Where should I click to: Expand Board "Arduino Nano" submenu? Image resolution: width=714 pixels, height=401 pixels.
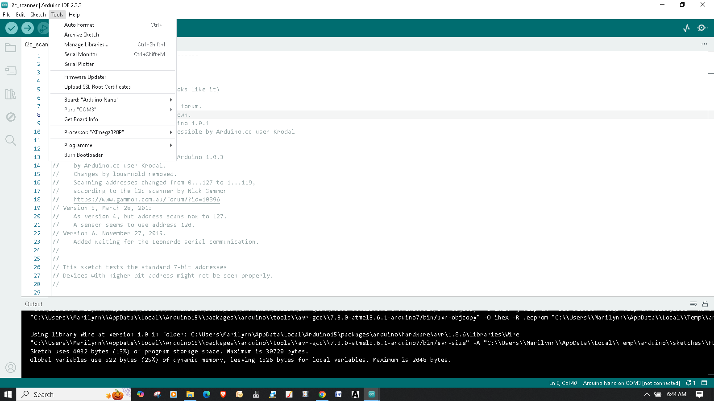coord(113,100)
